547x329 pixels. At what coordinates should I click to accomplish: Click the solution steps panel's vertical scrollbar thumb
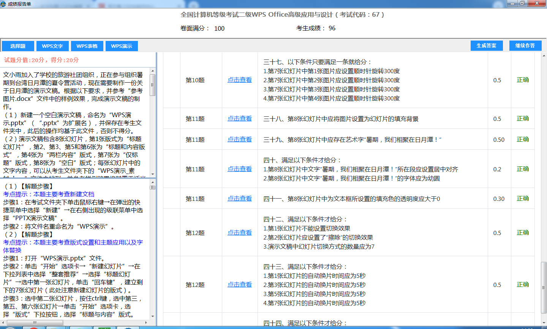click(153, 187)
